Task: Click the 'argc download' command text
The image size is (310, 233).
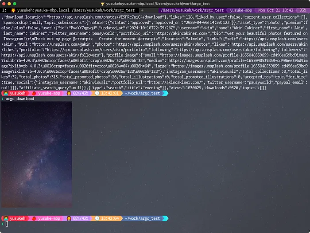Action: coord(20,99)
